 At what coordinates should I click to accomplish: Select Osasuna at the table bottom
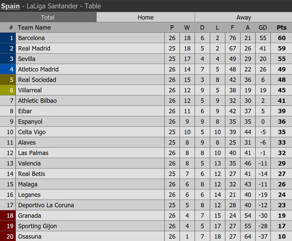click(30, 237)
